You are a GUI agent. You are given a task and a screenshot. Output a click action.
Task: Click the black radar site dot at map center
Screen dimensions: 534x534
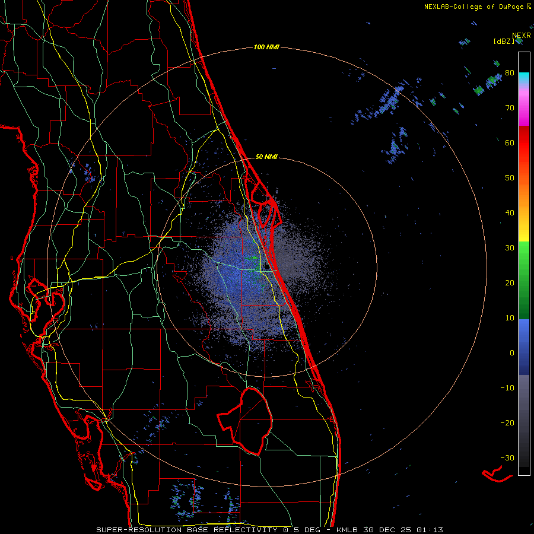pyautogui.click(x=266, y=266)
